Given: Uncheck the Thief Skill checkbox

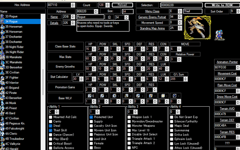Looking at the screenshot, I should click(50, 130).
